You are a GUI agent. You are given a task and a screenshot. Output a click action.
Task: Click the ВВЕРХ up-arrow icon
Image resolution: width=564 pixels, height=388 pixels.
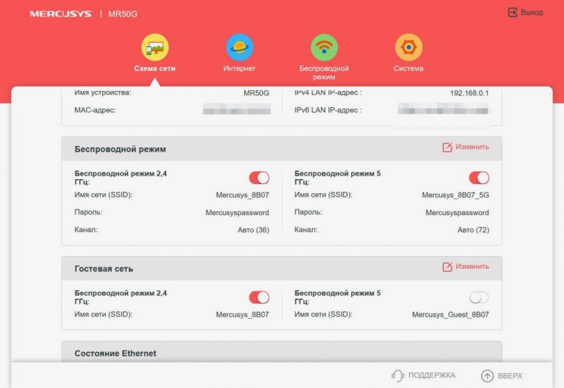tap(487, 376)
